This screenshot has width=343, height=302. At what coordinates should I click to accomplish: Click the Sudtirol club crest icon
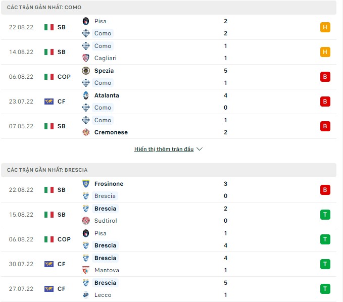click(86, 221)
